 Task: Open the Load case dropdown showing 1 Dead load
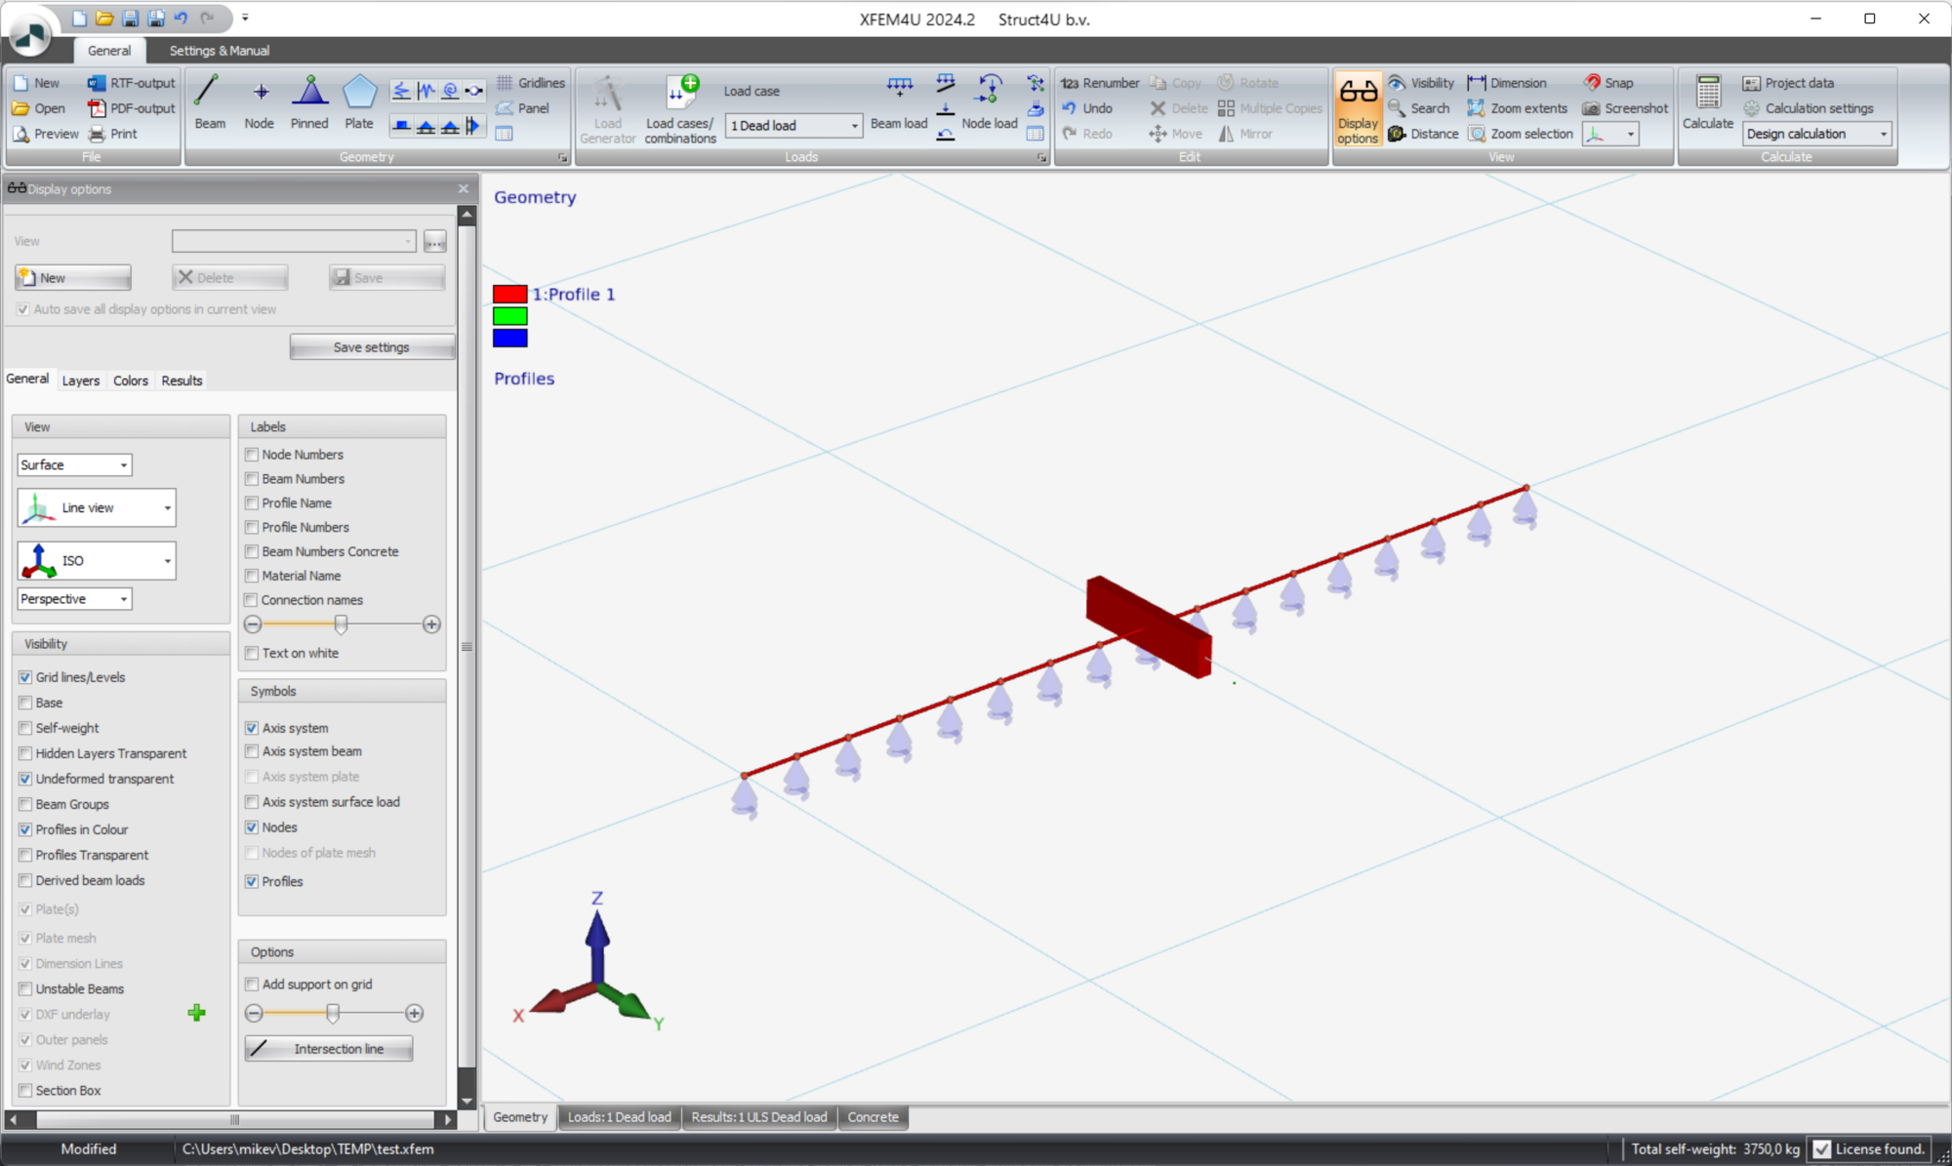coord(853,126)
